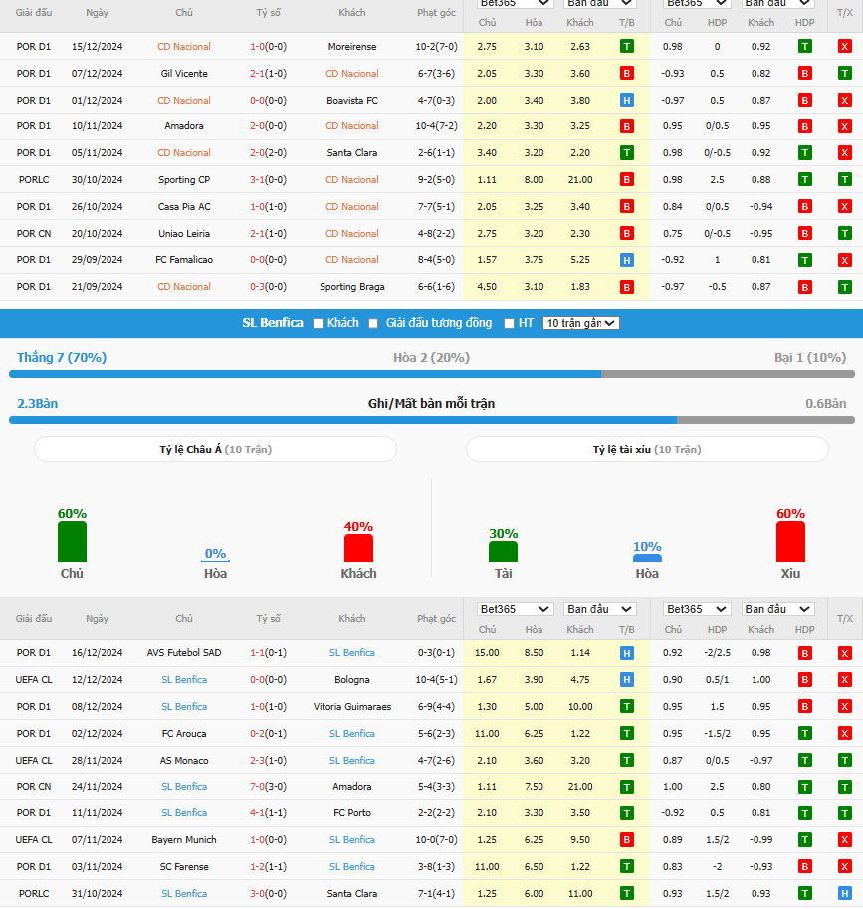
Task: Click green T/X badge in Uniao Leiria row
Action: point(844,234)
